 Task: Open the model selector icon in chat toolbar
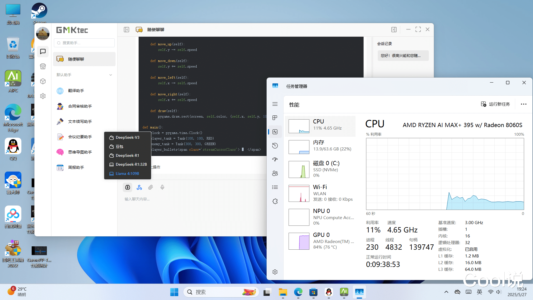(127, 187)
